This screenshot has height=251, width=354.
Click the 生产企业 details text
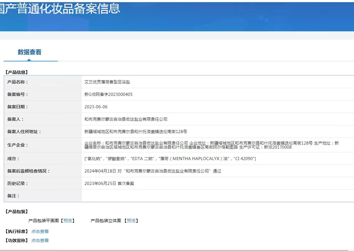pyautogui.click(x=212, y=145)
